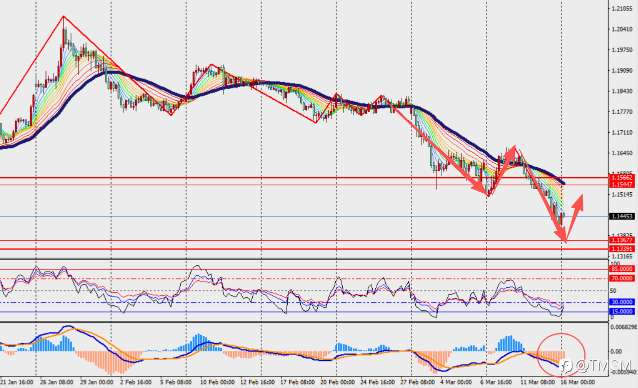Select the RSI 15.0000 blue level label
This screenshot has width=638, height=388.
point(623,311)
